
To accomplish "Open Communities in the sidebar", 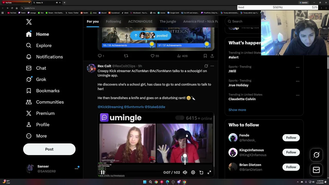I will point(45,102).
